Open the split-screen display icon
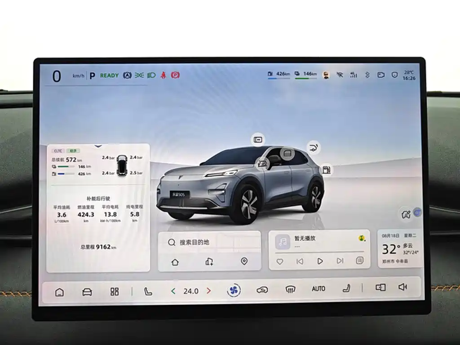This screenshot has height=345, width=460. click(x=380, y=287)
